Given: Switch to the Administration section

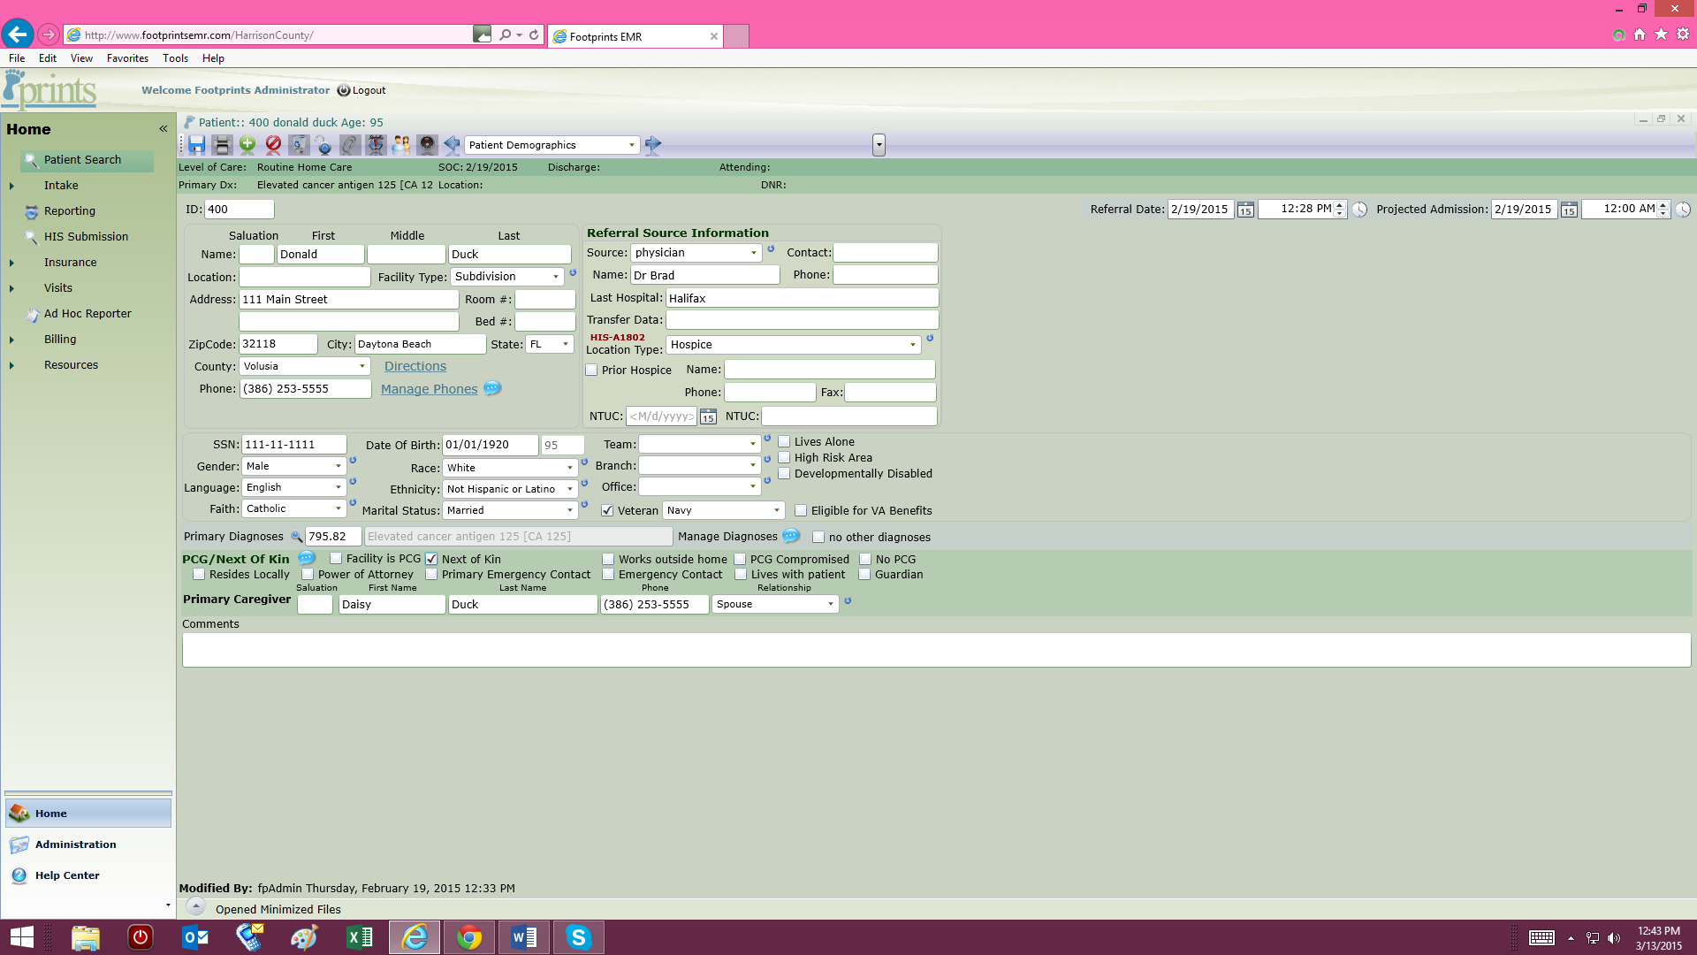Looking at the screenshot, I should pos(75,844).
